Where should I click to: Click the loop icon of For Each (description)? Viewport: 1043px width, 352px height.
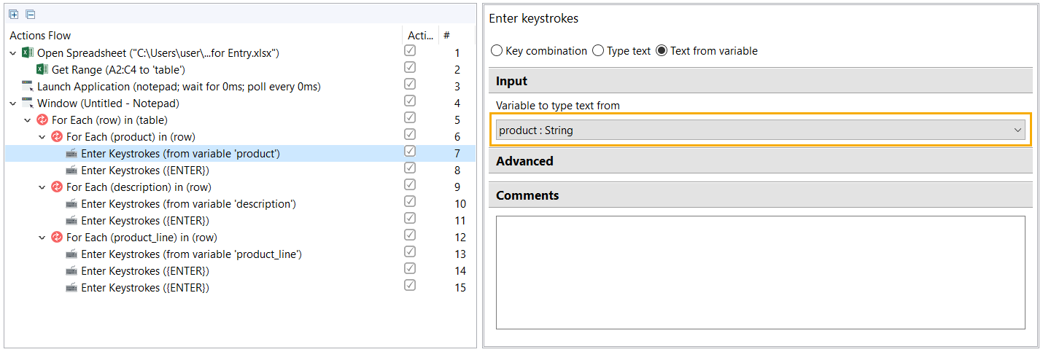pyautogui.click(x=57, y=187)
